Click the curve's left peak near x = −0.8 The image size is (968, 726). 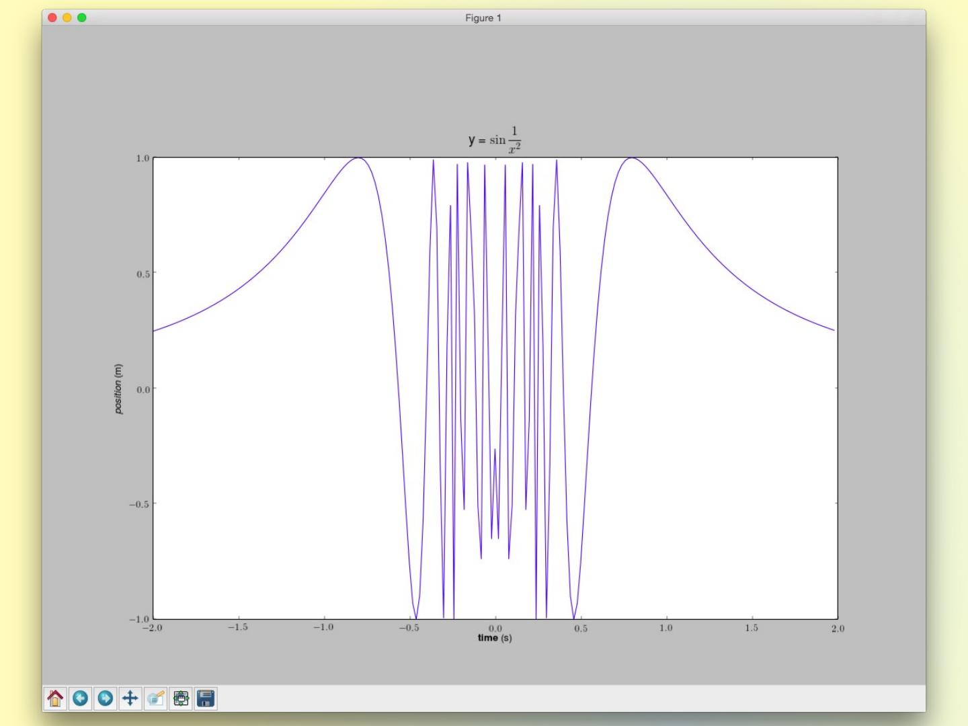coord(359,159)
